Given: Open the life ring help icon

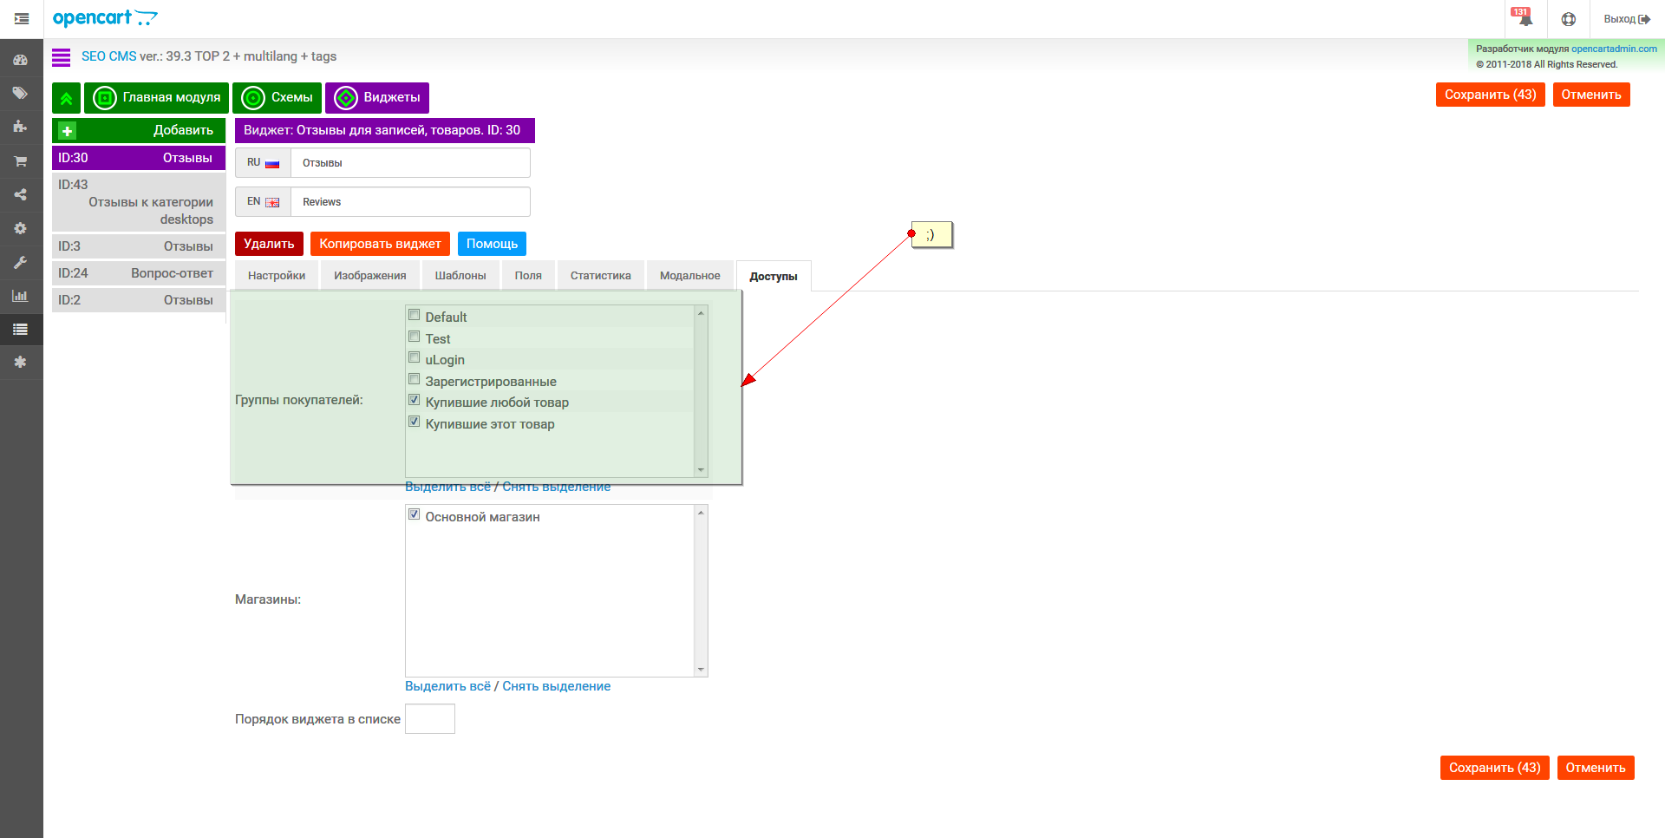Looking at the screenshot, I should (1568, 19).
